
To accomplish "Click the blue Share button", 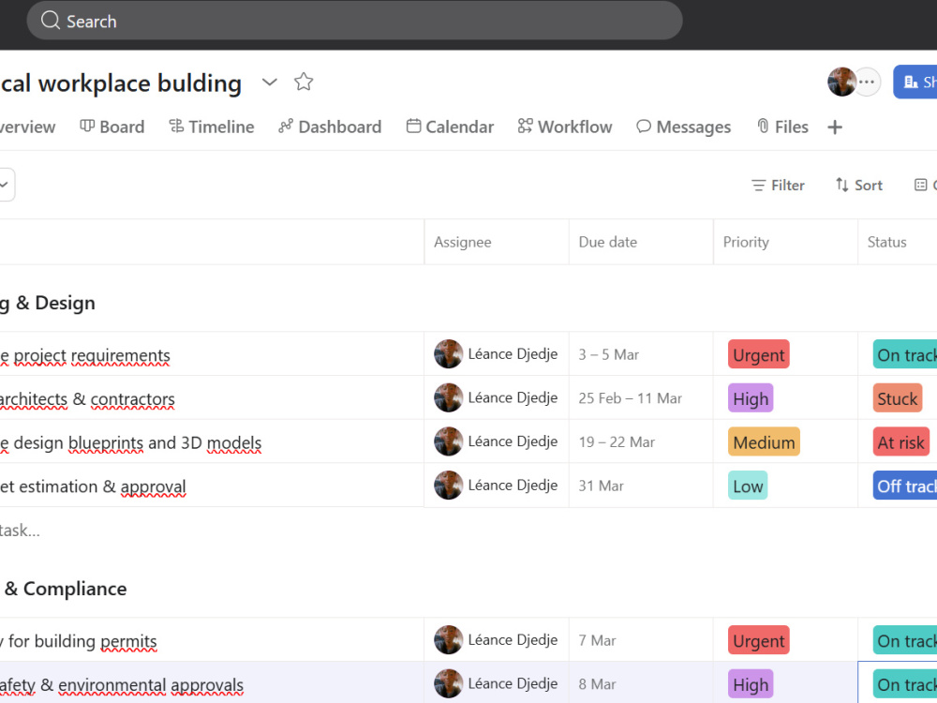I will (x=915, y=82).
